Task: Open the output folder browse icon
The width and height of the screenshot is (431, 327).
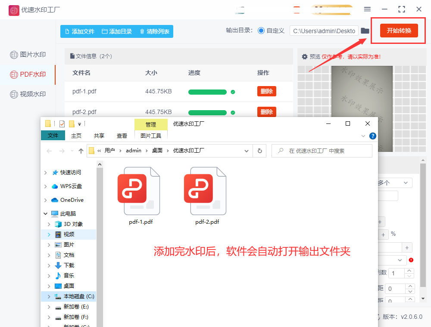Action: point(365,31)
